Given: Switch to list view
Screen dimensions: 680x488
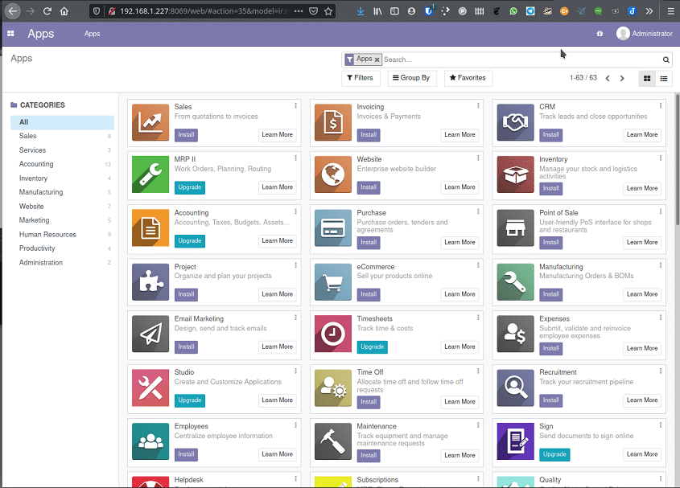Looking at the screenshot, I should pos(664,79).
